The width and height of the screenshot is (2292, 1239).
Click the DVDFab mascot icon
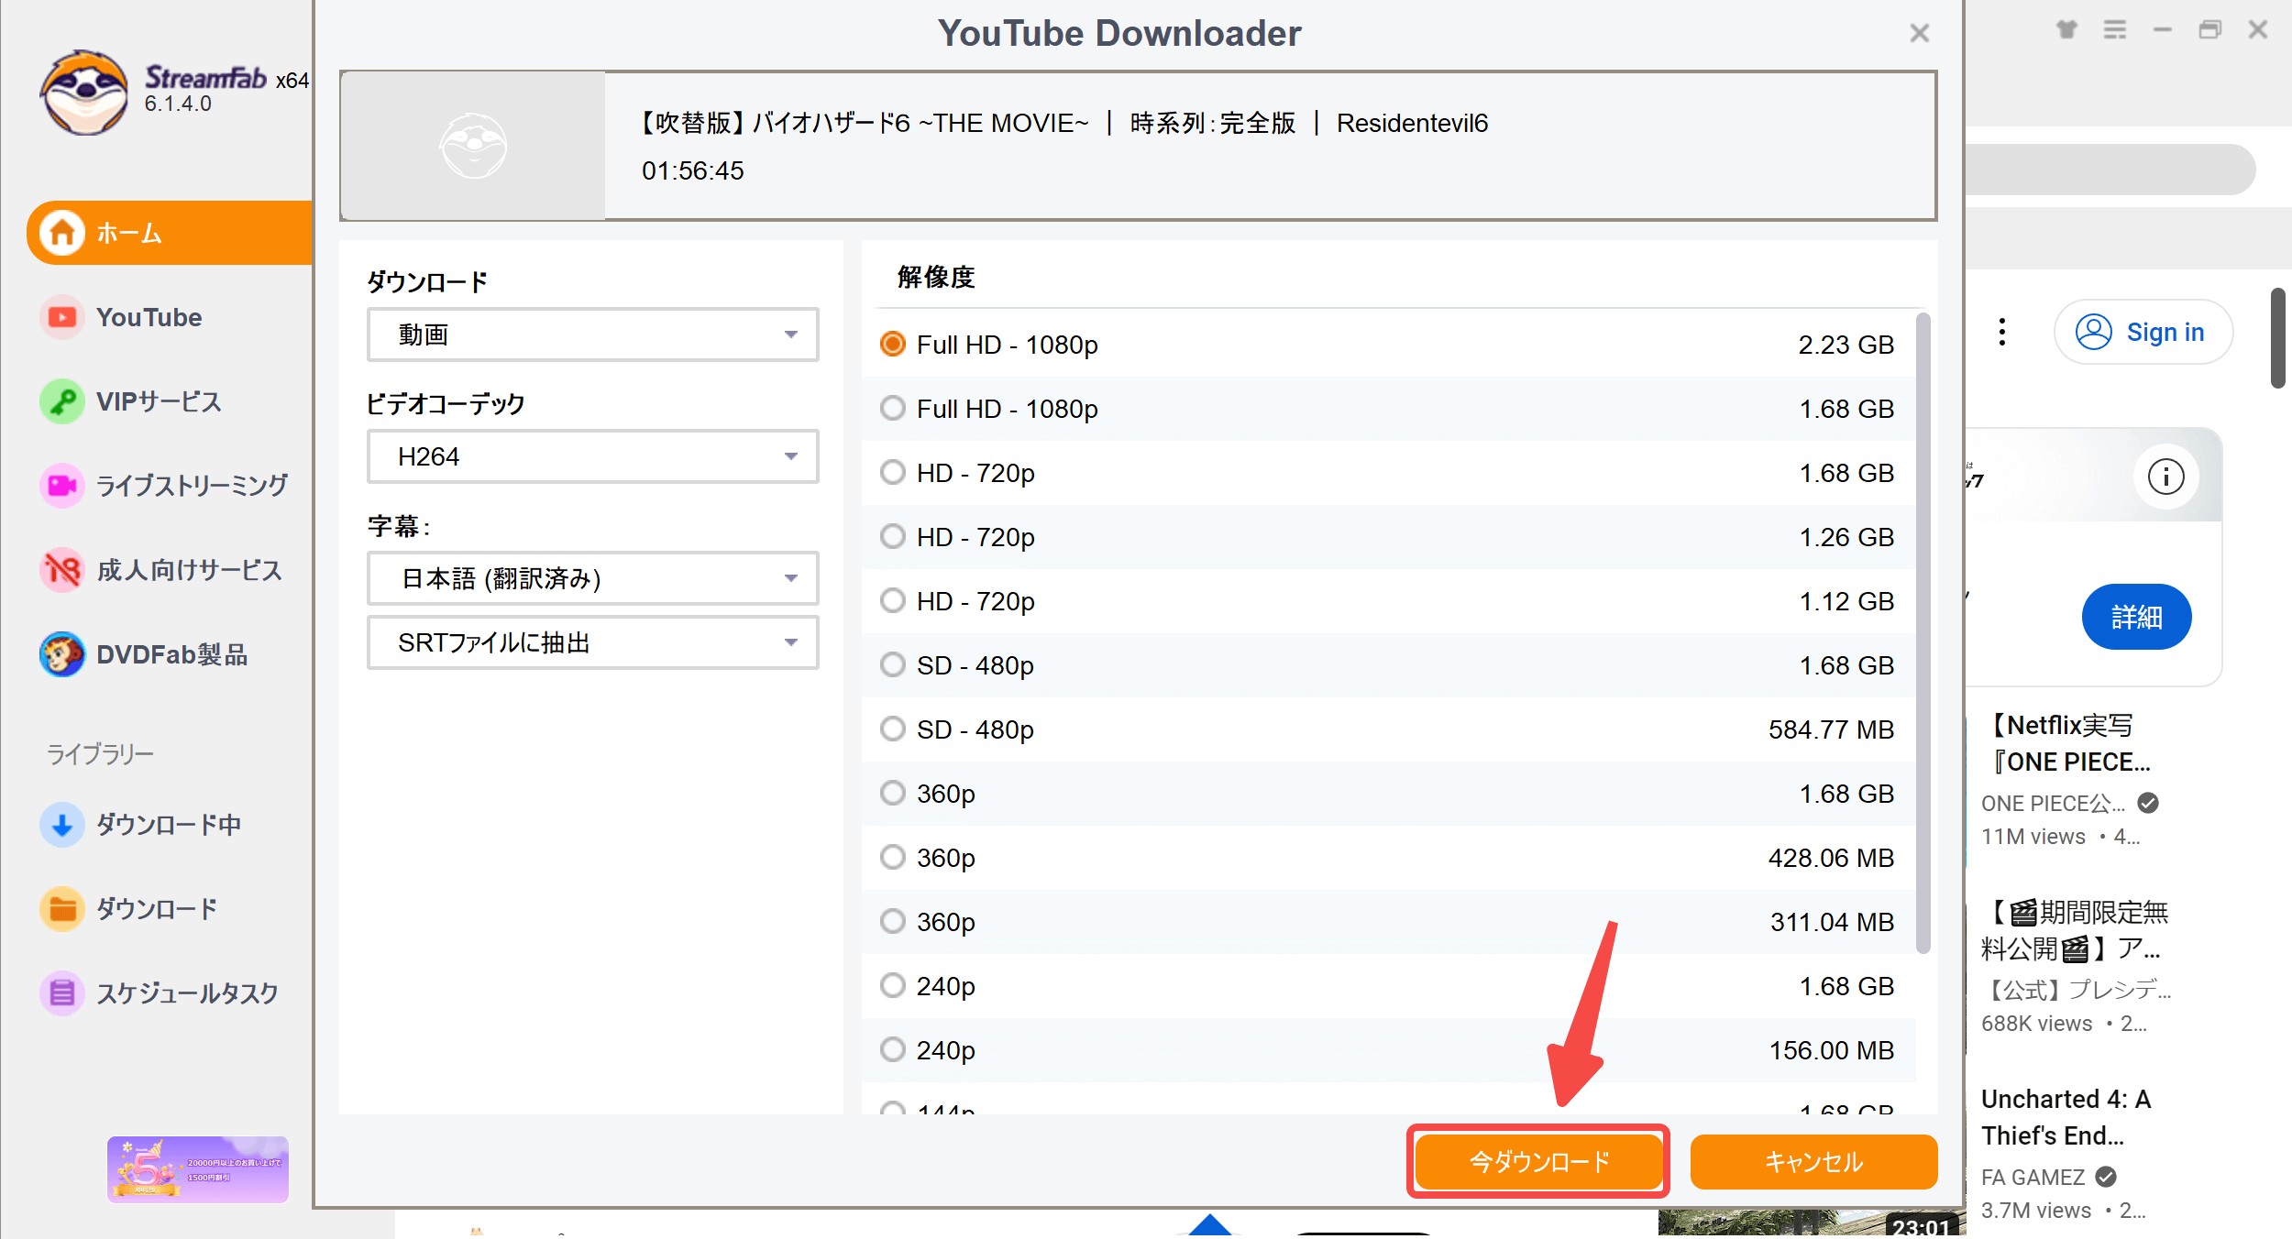pos(61,654)
